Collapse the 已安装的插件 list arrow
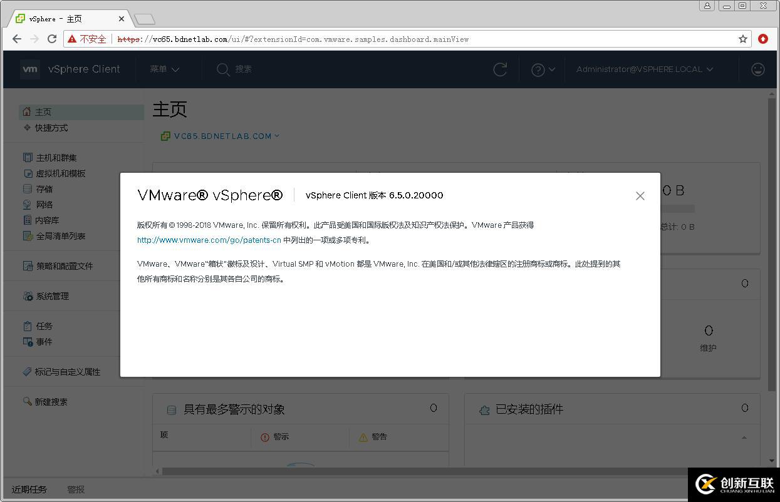 tap(744, 438)
